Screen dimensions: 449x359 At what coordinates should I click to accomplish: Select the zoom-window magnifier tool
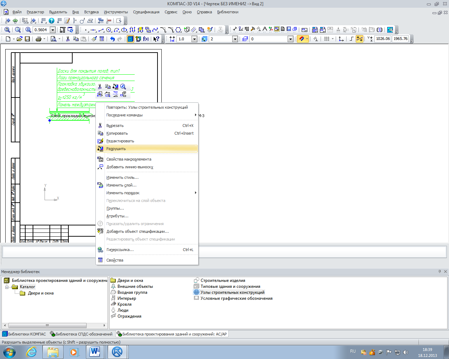[18, 30]
